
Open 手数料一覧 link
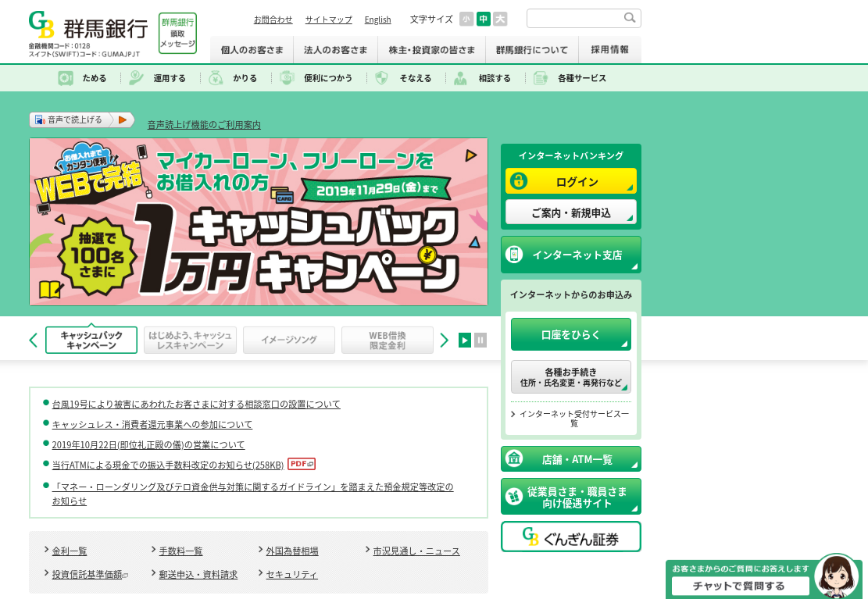point(180,551)
